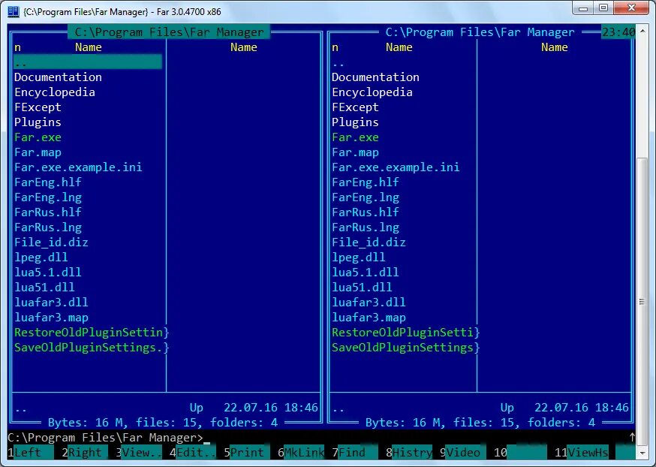
Task: Select Far.map in the left panel
Action: coord(38,152)
